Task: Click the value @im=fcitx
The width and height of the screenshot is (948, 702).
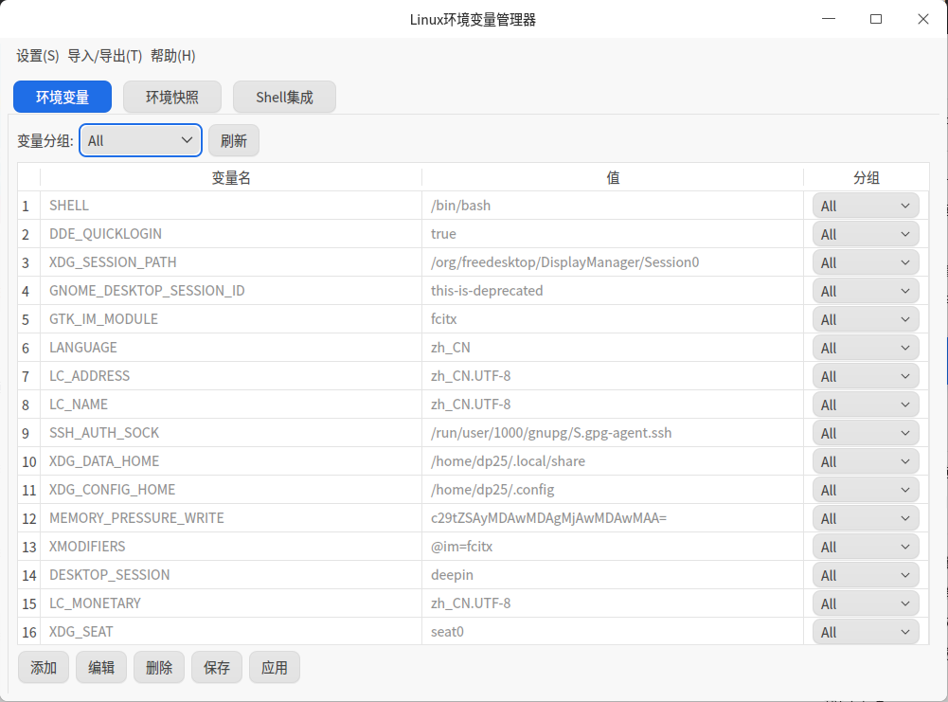Action: (462, 547)
